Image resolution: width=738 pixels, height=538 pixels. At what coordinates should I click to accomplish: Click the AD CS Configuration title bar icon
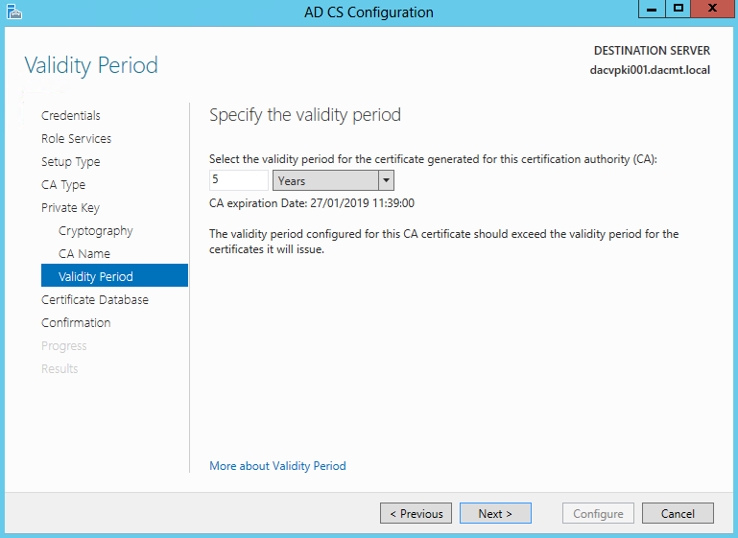coord(14,12)
